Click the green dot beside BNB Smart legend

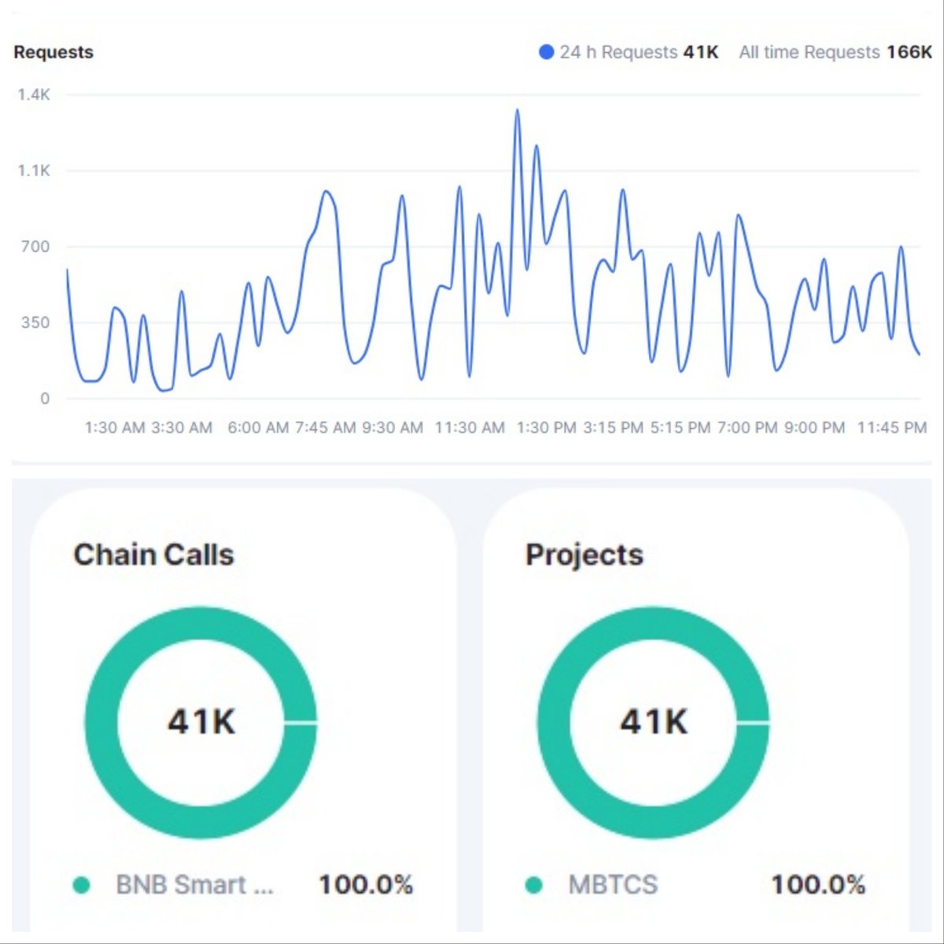(81, 885)
